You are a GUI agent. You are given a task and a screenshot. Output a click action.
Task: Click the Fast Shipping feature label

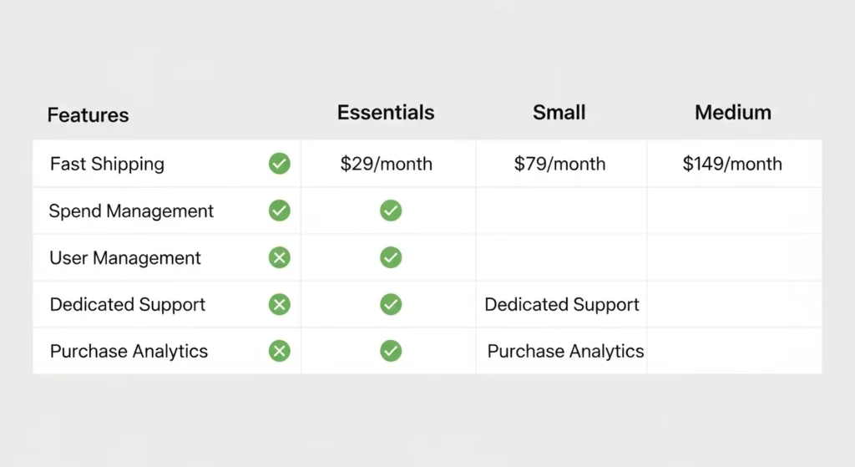click(x=107, y=164)
